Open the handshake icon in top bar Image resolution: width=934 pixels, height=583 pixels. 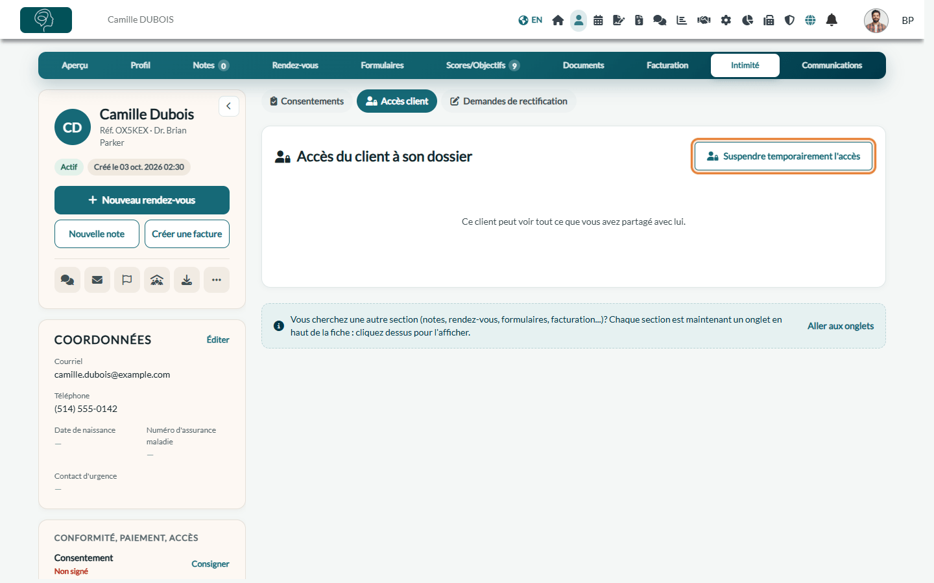(x=704, y=20)
